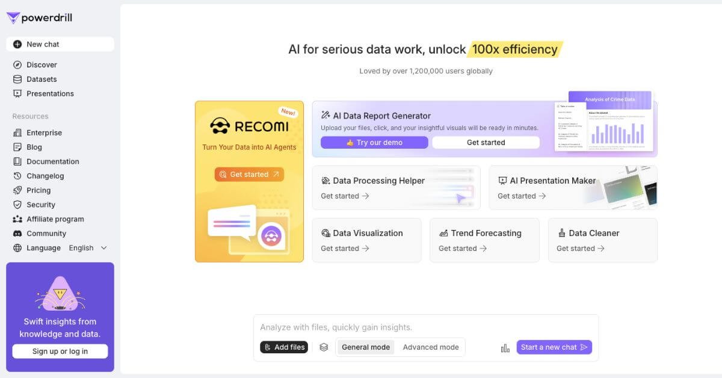Click the orange Get started button on Recomi card

(249, 175)
